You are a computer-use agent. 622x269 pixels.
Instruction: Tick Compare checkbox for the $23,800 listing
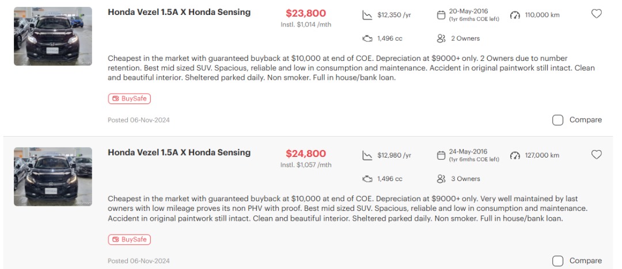pyautogui.click(x=557, y=120)
